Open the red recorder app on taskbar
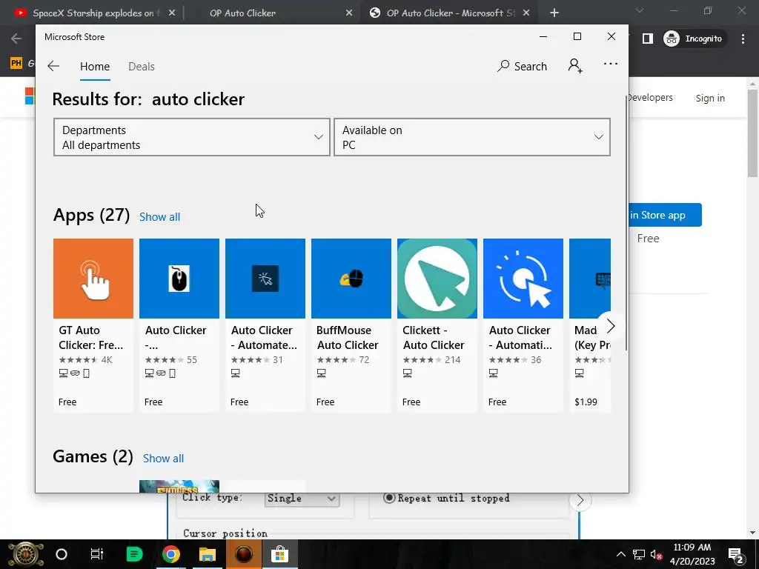 click(244, 554)
